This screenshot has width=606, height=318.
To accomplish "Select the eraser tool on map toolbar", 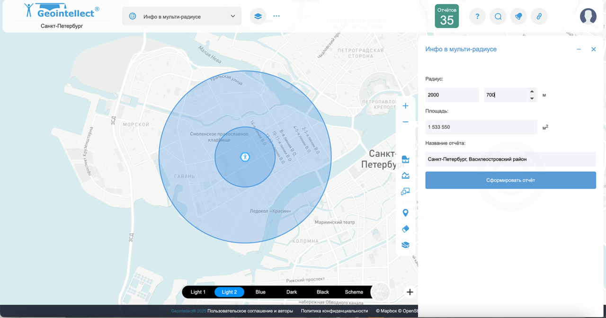I will (x=405, y=229).
